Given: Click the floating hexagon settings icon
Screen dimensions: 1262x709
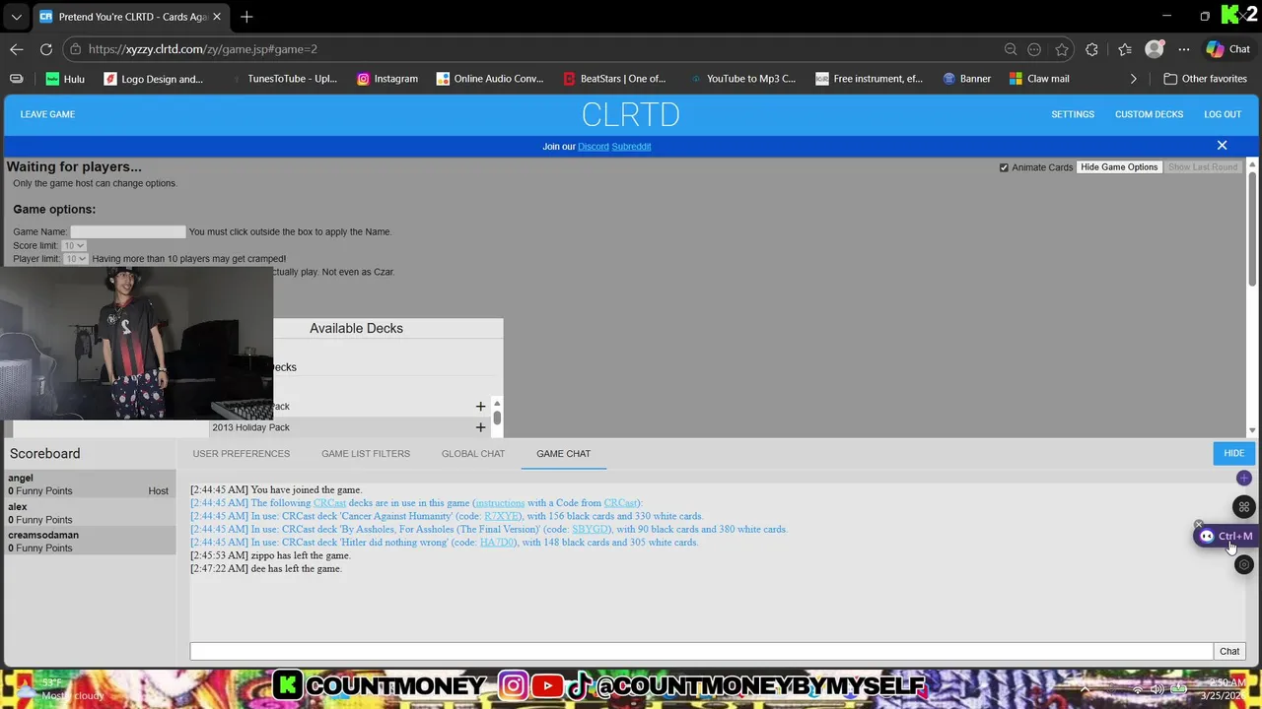Looking at the screenshot, I should point(1244,565).
